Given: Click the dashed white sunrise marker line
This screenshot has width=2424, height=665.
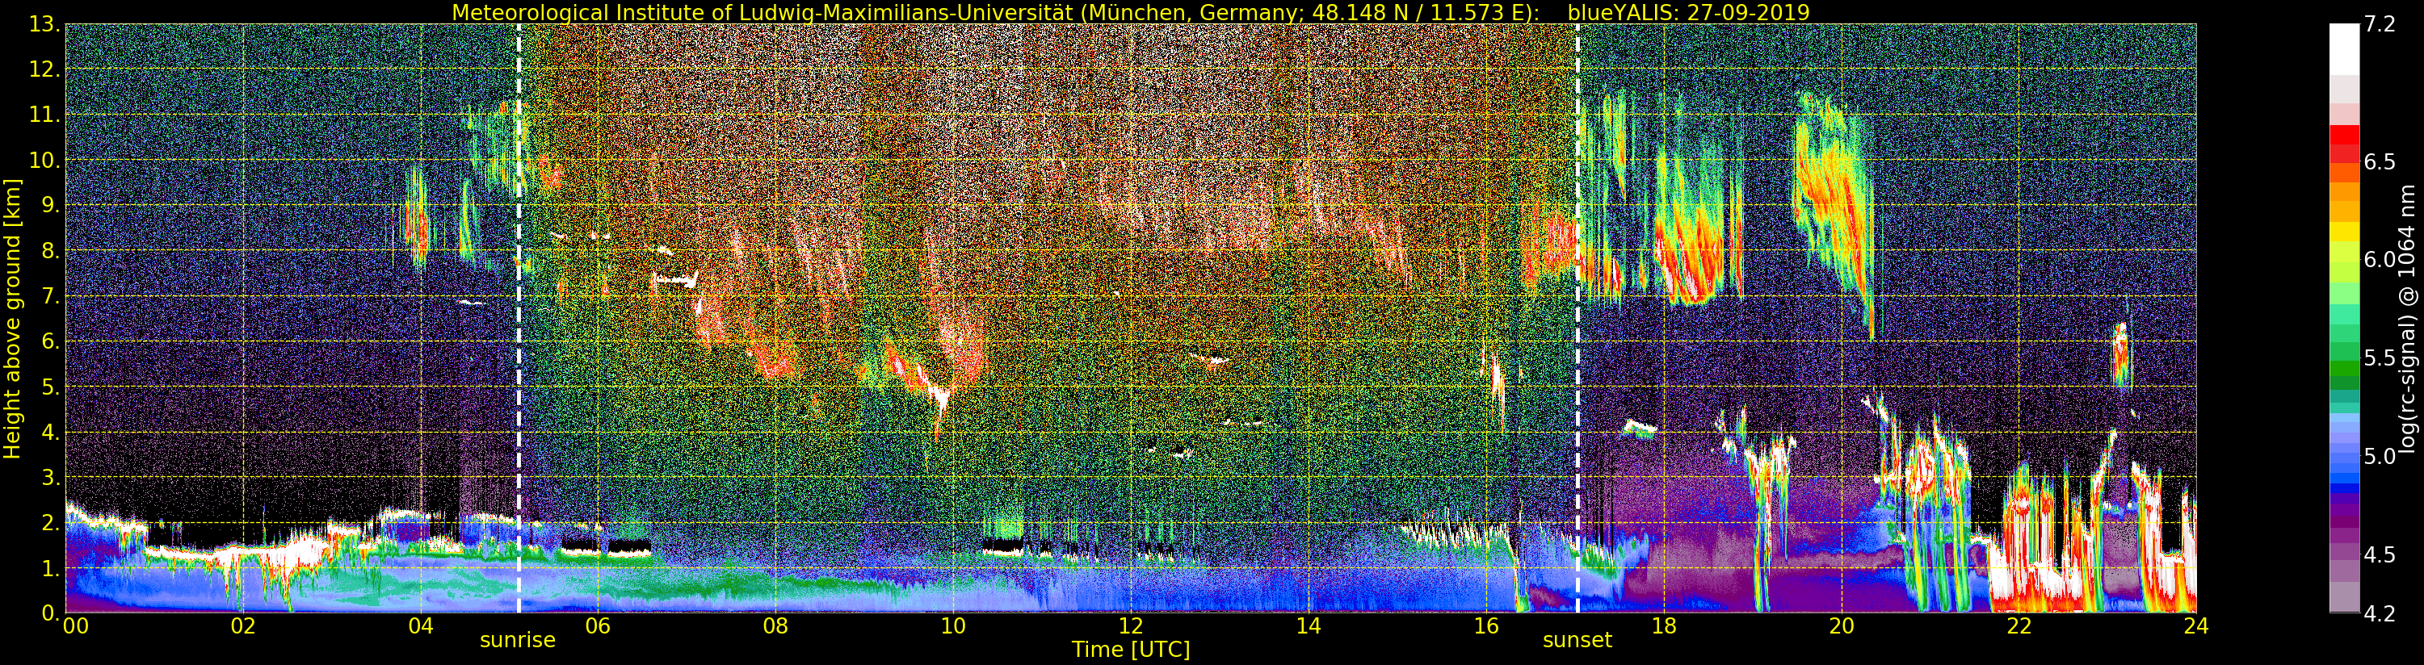Looking at the screenshot, I should [x=519, y=318].
